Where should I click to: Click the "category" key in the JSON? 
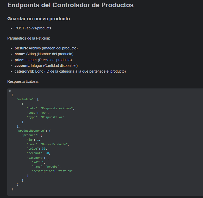coord(35,158)
